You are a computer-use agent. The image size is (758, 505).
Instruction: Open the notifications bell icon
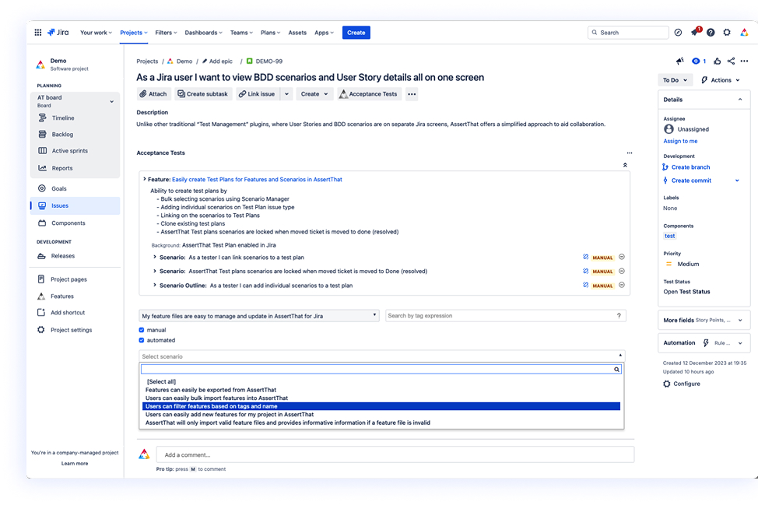tap(695, 33)
